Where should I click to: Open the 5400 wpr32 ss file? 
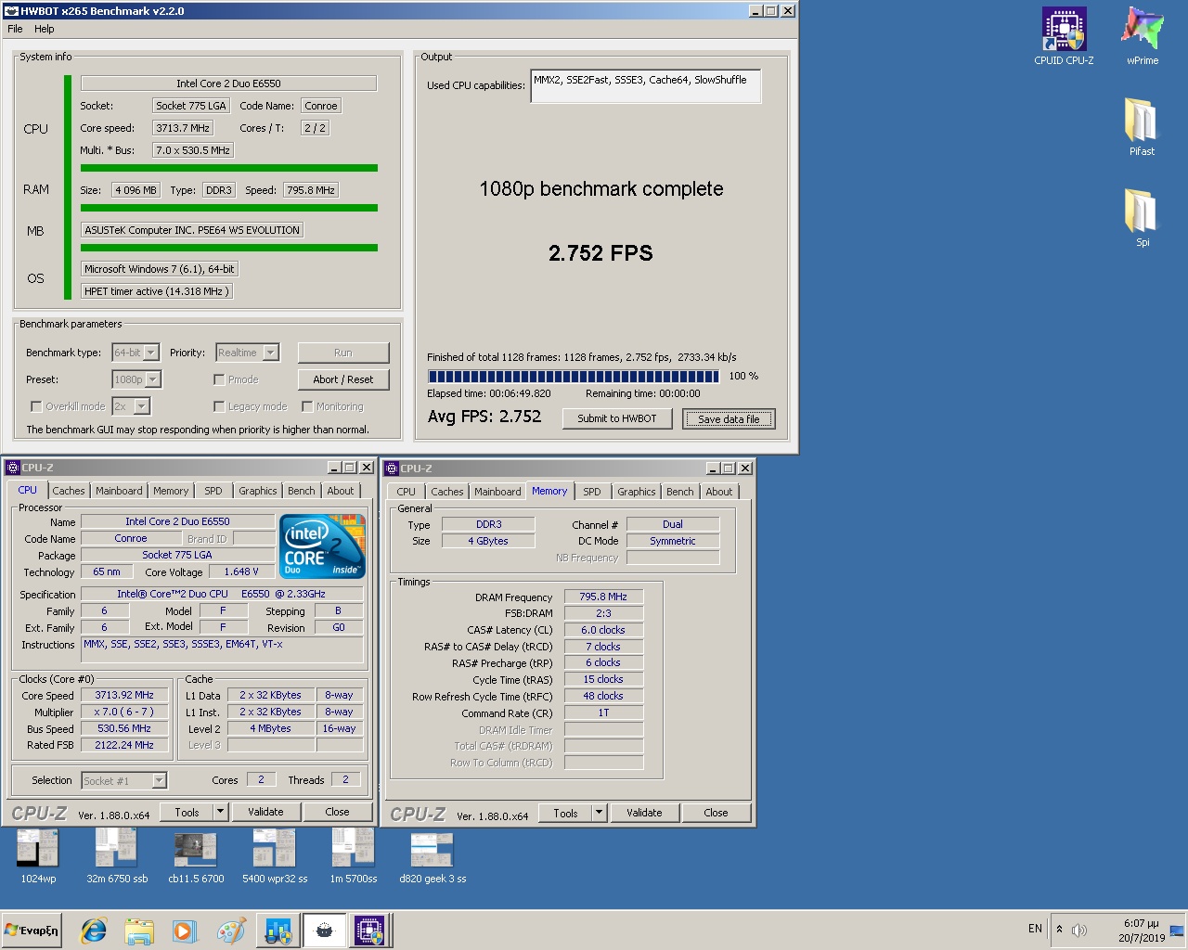tap(275, 855)
